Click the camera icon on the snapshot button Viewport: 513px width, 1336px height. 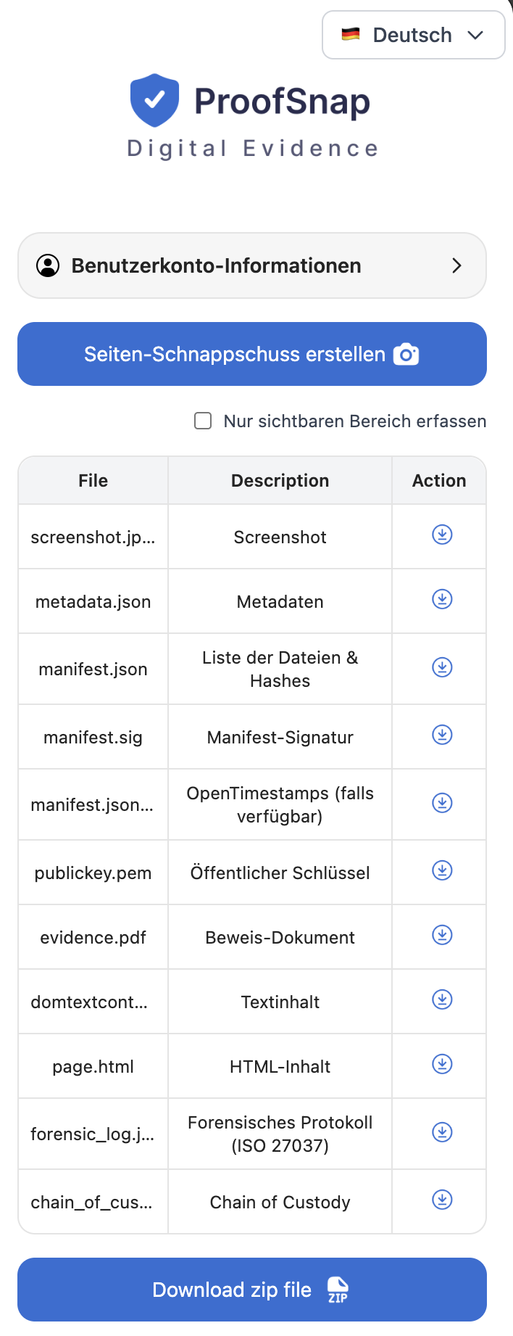(x=406, y=354)
